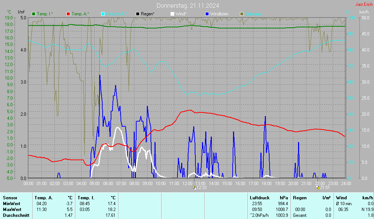Click the '1003.9' average pressure value
Viewport: 374px width, 219px height.
282,215
